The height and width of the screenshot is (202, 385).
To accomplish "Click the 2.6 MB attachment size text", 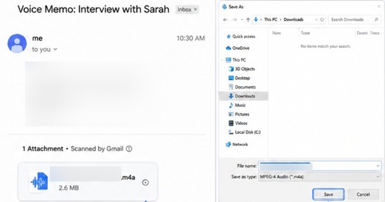I will coord(69,188).
